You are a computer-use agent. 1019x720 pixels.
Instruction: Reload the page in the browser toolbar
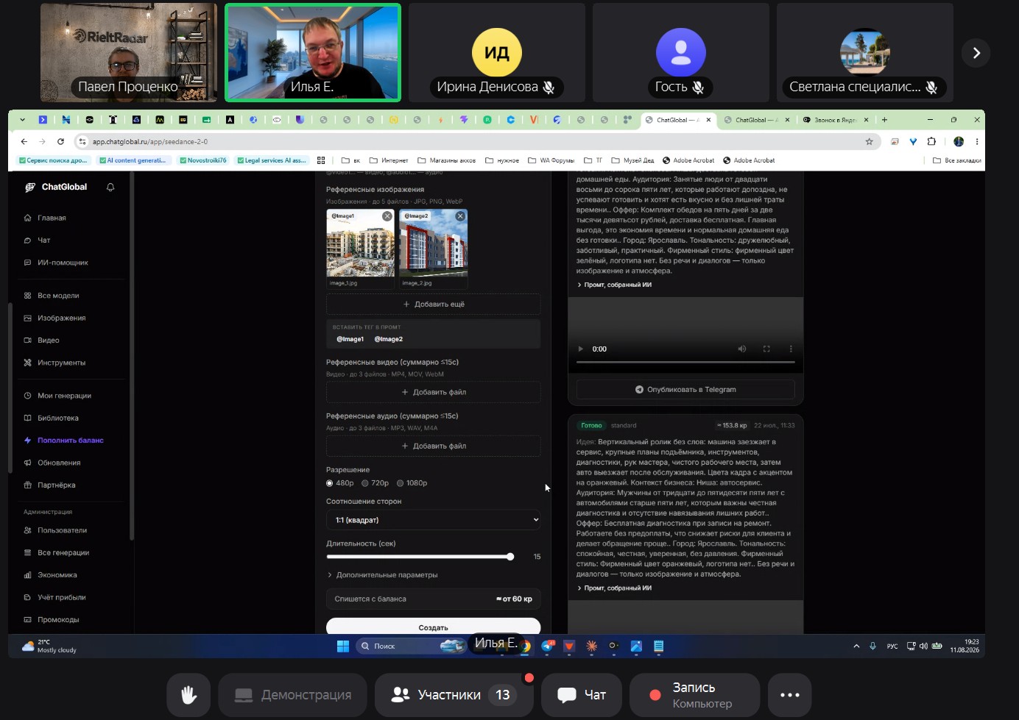click(x=60, y=141)
